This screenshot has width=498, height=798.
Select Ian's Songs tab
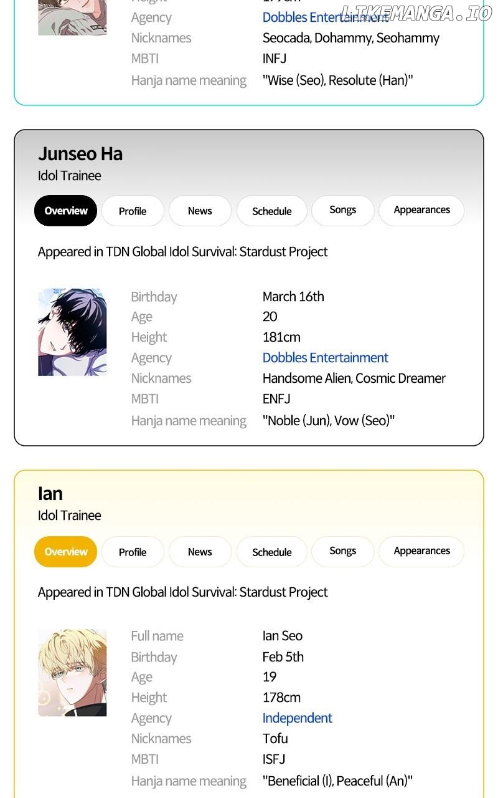click(342, 551)
